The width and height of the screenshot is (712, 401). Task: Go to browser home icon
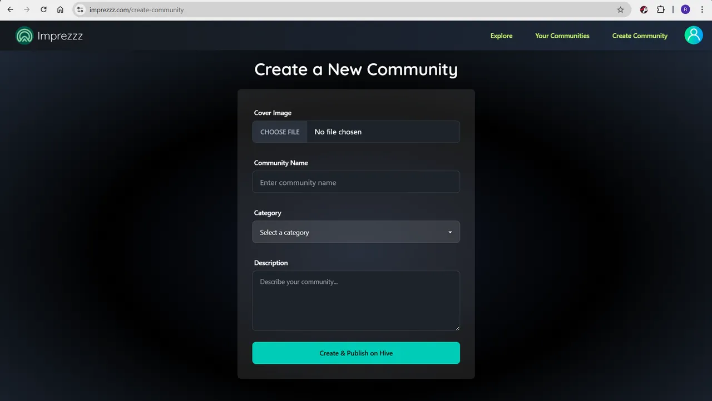pyautogui.click(x=60, y=9)
